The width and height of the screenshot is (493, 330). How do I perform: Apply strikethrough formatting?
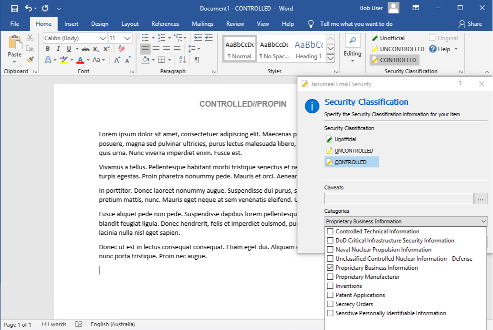85,49
